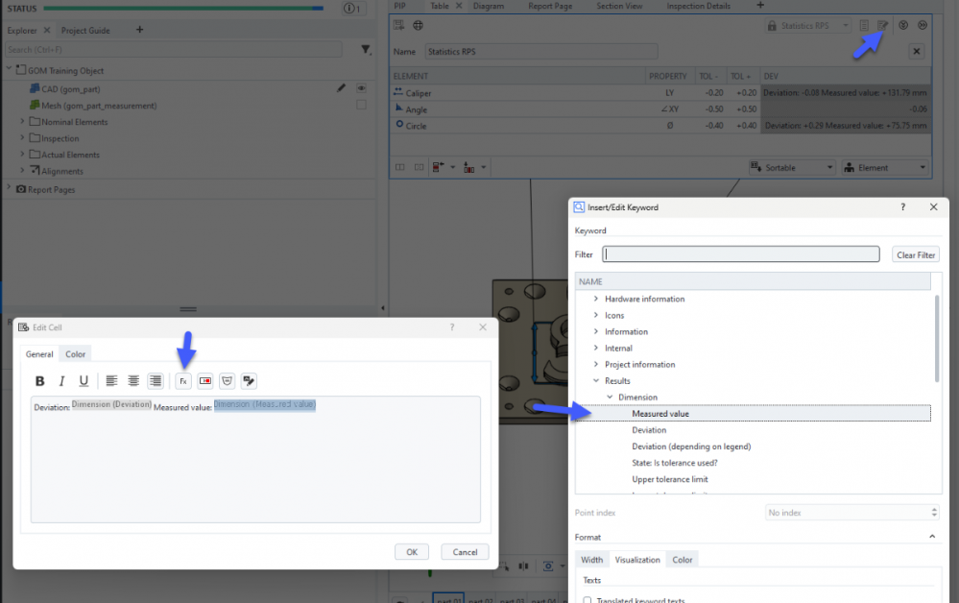Image resolution: width=959 pixels, height=603 pixels.
Task: Apply bold formatting in Edit Cell
Action: 40,381
